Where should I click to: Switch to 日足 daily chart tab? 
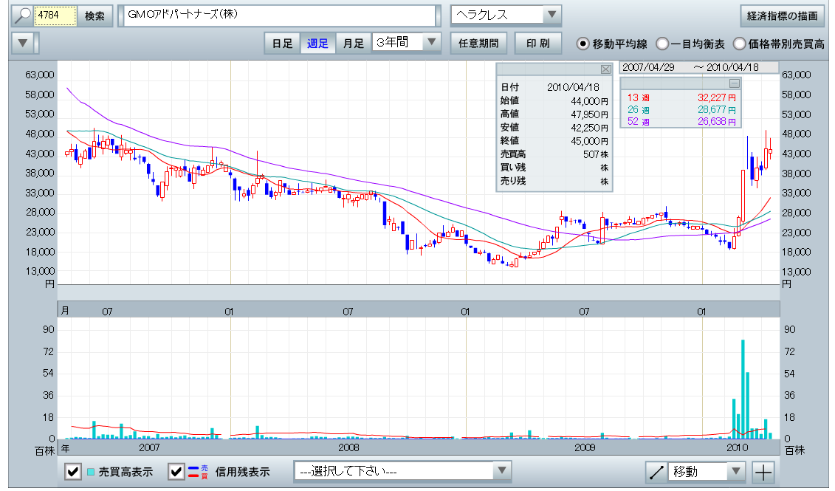point(282,43)
